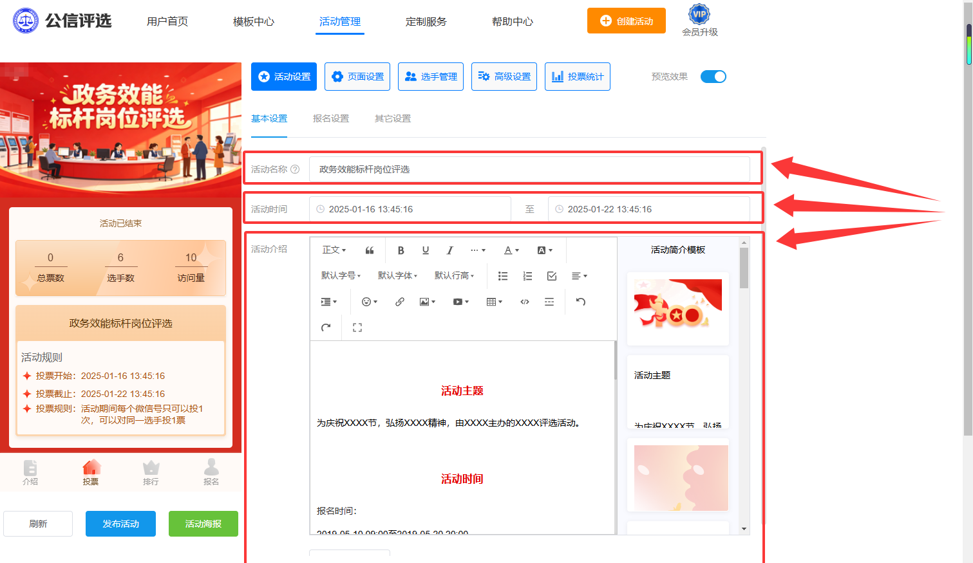Insert a link with the chain icon
This screenshot has height=563, width=973.
point(399,302)
